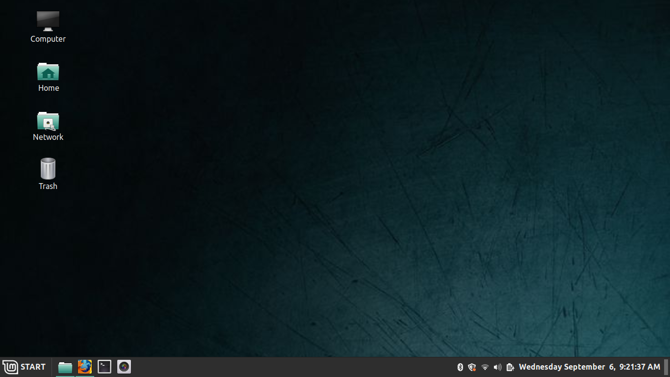Click the Trash can desktop icon
Screen dimensions: 670x377
(48, 169)
